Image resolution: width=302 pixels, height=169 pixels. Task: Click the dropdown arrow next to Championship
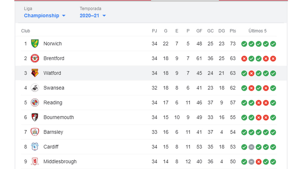click(64, 16)
